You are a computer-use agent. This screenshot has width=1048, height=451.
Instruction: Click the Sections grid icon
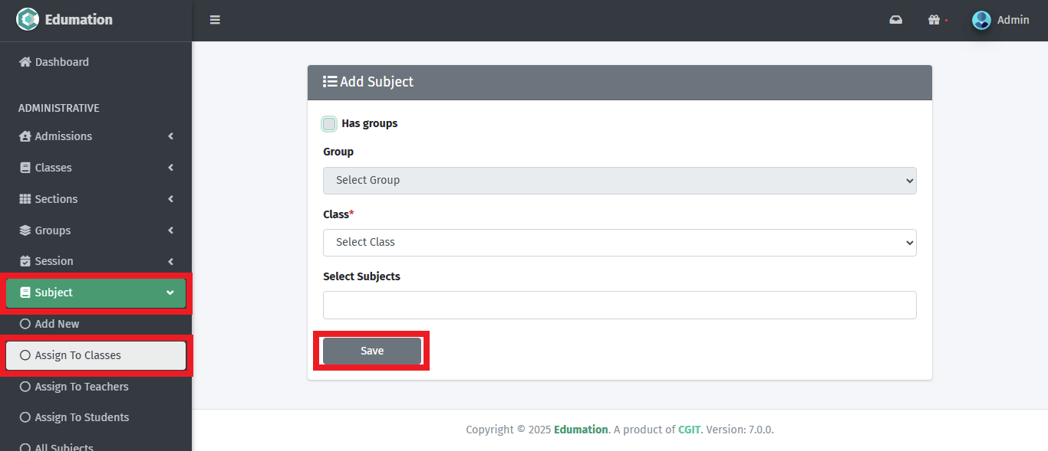pos(25,199)
